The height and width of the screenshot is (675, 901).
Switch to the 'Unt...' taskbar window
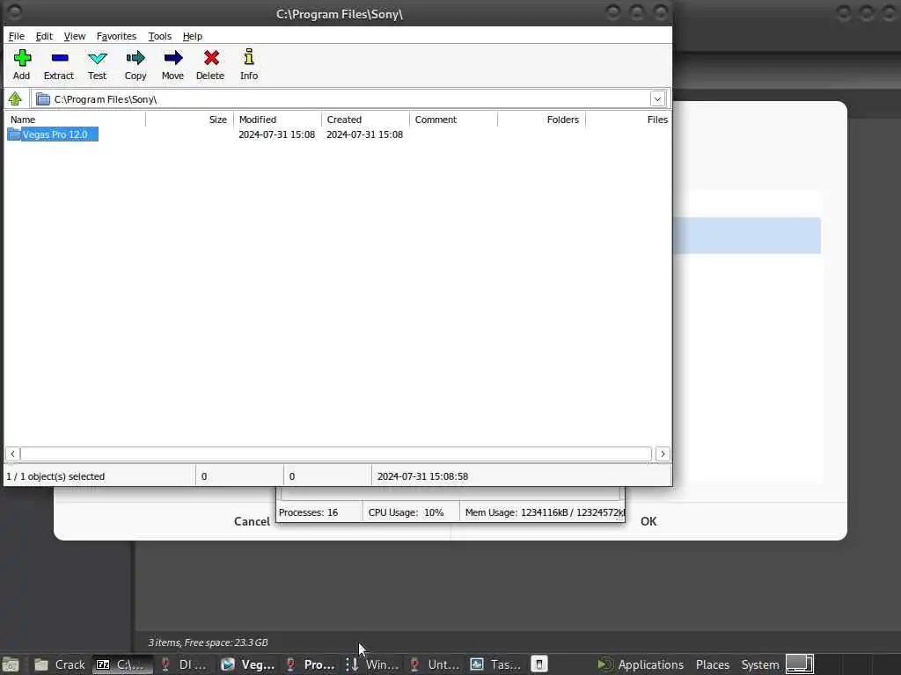[x=435, y=664]
